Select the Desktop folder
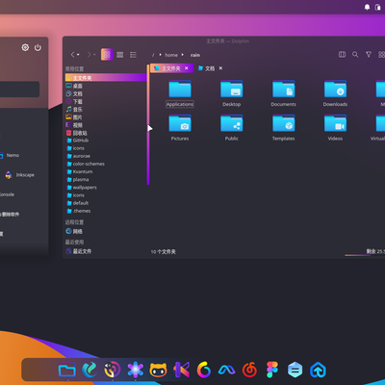Screen dimensions: 385x385 tap(232, 93)
